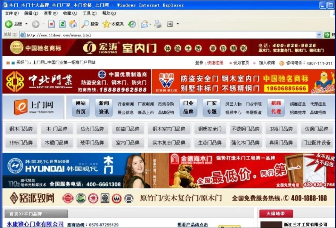336x228 pixels.
Task: Refresh the page using the refresh icon
Action: pos(62,24)
